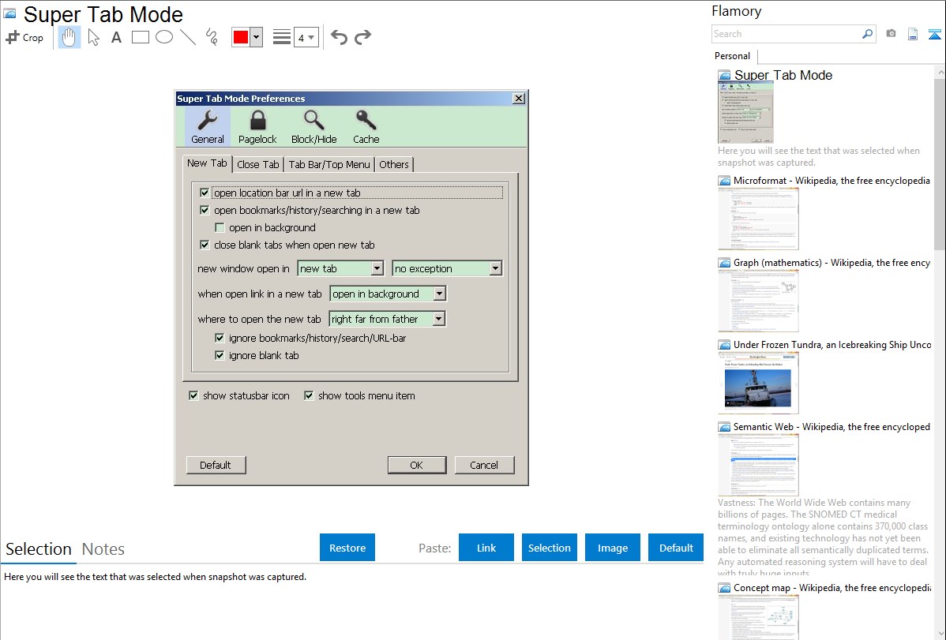
Task: Choose the text annotation tool
Action: click(116, 37)
